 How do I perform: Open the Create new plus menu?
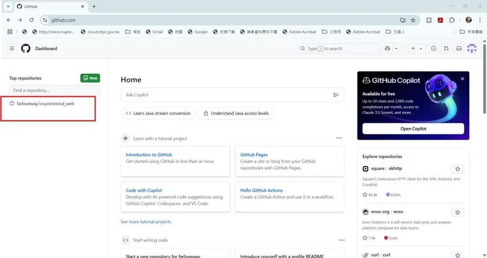[416, 49]
